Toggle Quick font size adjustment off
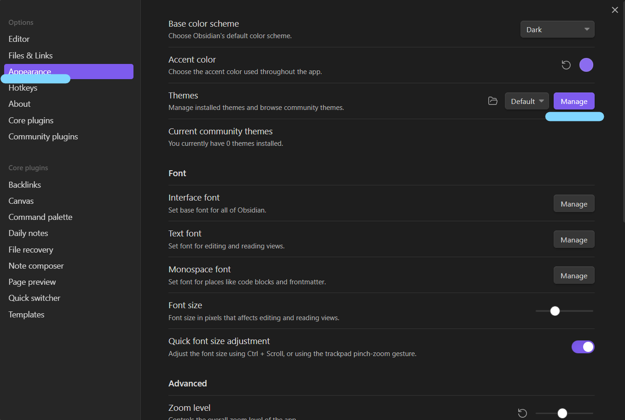This screenshot has height=420, width=625. tap(583, 347)
